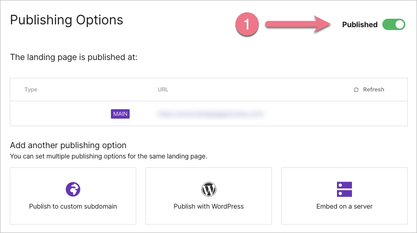This screenshot has width=417, height=233.
Task: Click the purple MAIN badge
Action: point(120,114)
